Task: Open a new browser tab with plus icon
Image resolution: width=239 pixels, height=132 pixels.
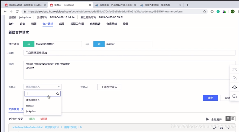Action: [x=187, y=5]
